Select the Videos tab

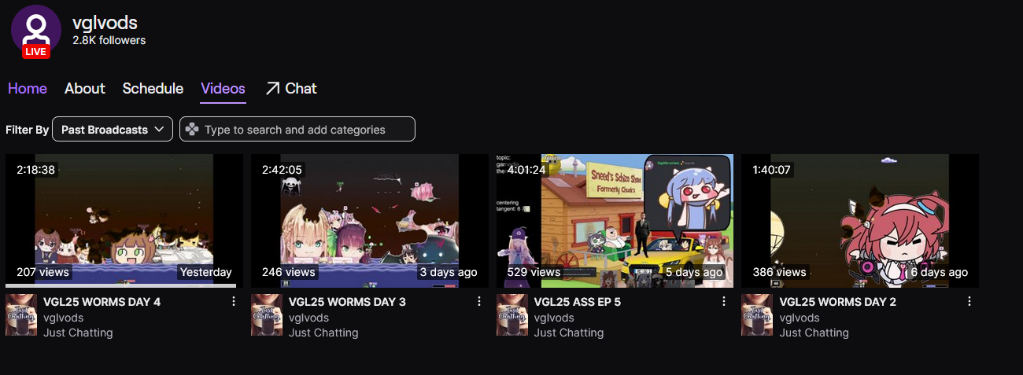click(223, 89)
